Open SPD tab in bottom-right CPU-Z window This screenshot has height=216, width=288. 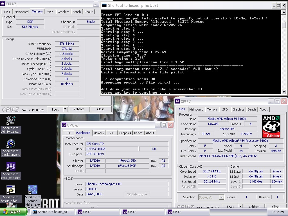coord(225,109)
